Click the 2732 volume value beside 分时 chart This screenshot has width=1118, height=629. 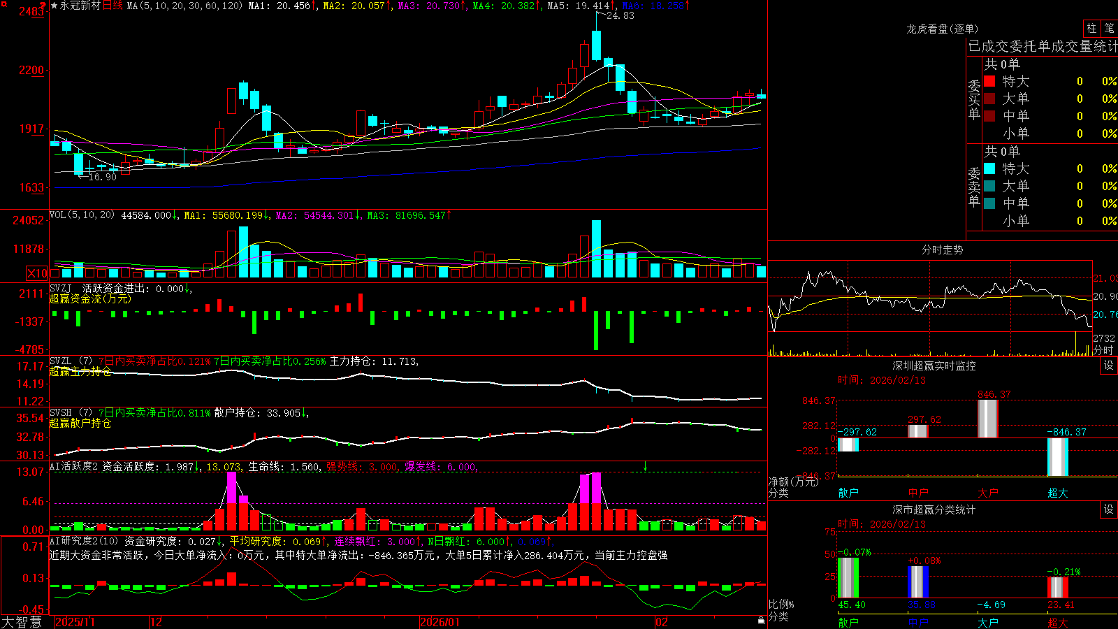(1105, 338)
